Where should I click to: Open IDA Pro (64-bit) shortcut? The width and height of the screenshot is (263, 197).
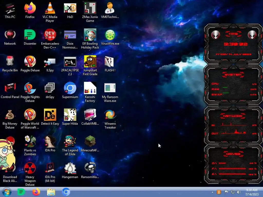click(50, 172)
